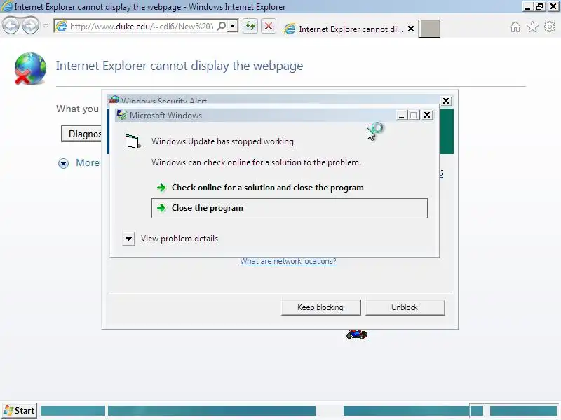The width and height of the screenshot is (561, 420).
Task: Close the Microsoft Windows error dialog
Action: [427, 115]
